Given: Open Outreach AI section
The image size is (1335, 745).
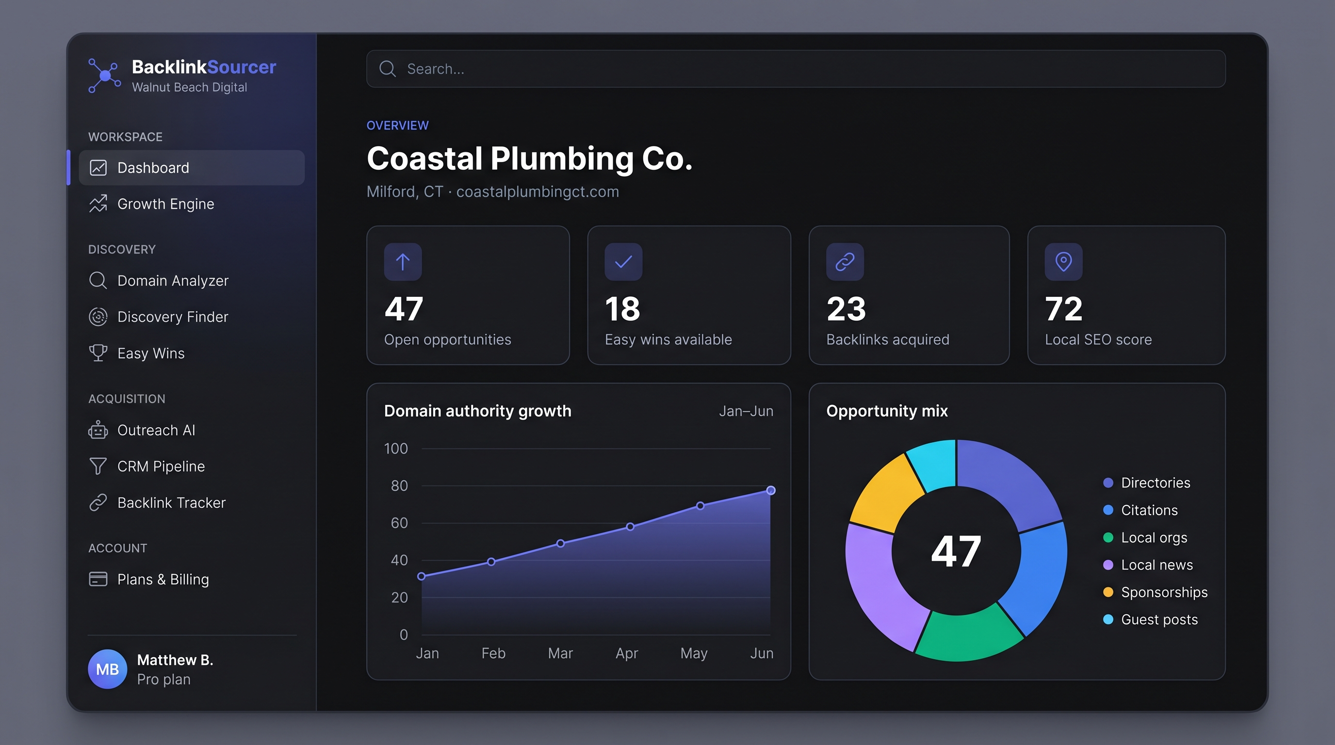Looking at the screenshot, I should click(x=192, y=430).
